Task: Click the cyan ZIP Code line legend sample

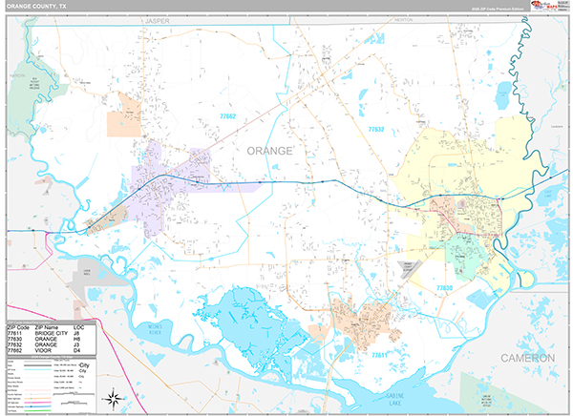Action: (37, 369)
